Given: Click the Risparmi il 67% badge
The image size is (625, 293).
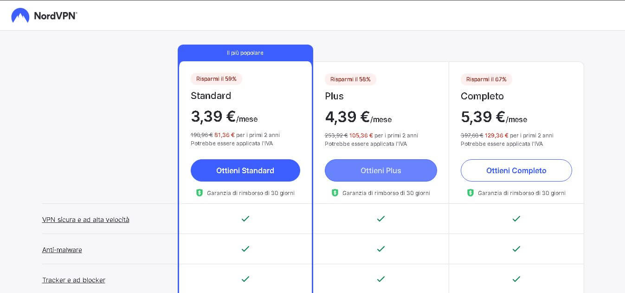Looking at the screenshot, I should (486, 79).
